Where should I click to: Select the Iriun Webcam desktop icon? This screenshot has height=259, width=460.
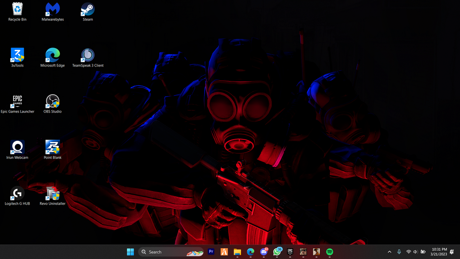tap(17, 150)
